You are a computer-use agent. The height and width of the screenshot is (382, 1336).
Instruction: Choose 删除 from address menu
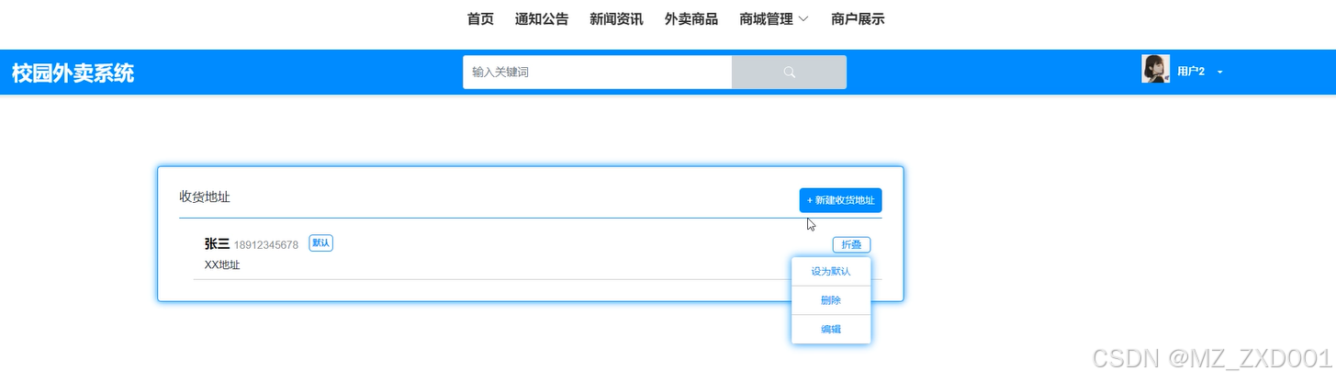pos(831,300)
